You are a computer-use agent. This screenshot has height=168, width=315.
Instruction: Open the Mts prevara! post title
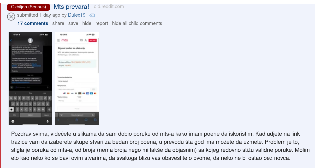(72, 7)
